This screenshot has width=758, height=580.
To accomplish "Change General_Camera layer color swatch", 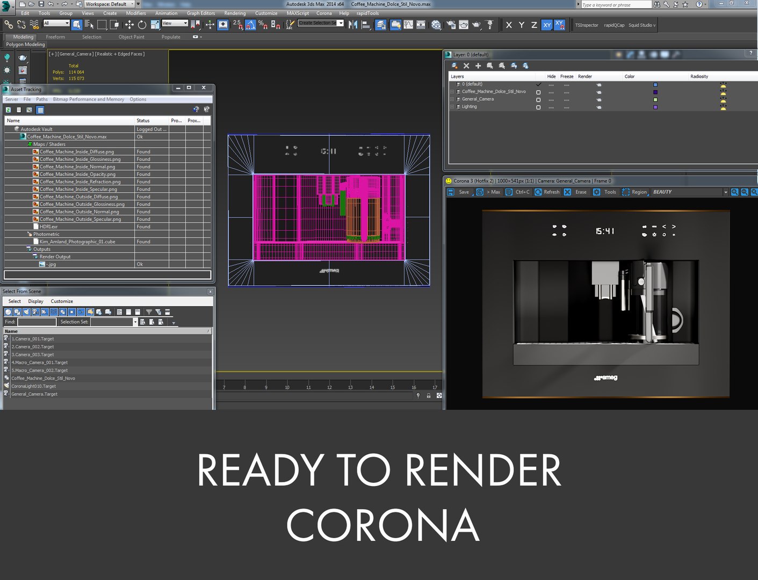I will (x=655, y=100).
